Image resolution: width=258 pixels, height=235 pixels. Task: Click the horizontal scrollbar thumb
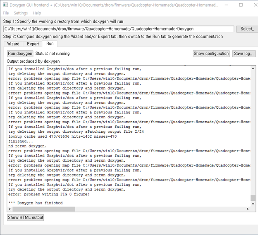(x=44, y=209)
